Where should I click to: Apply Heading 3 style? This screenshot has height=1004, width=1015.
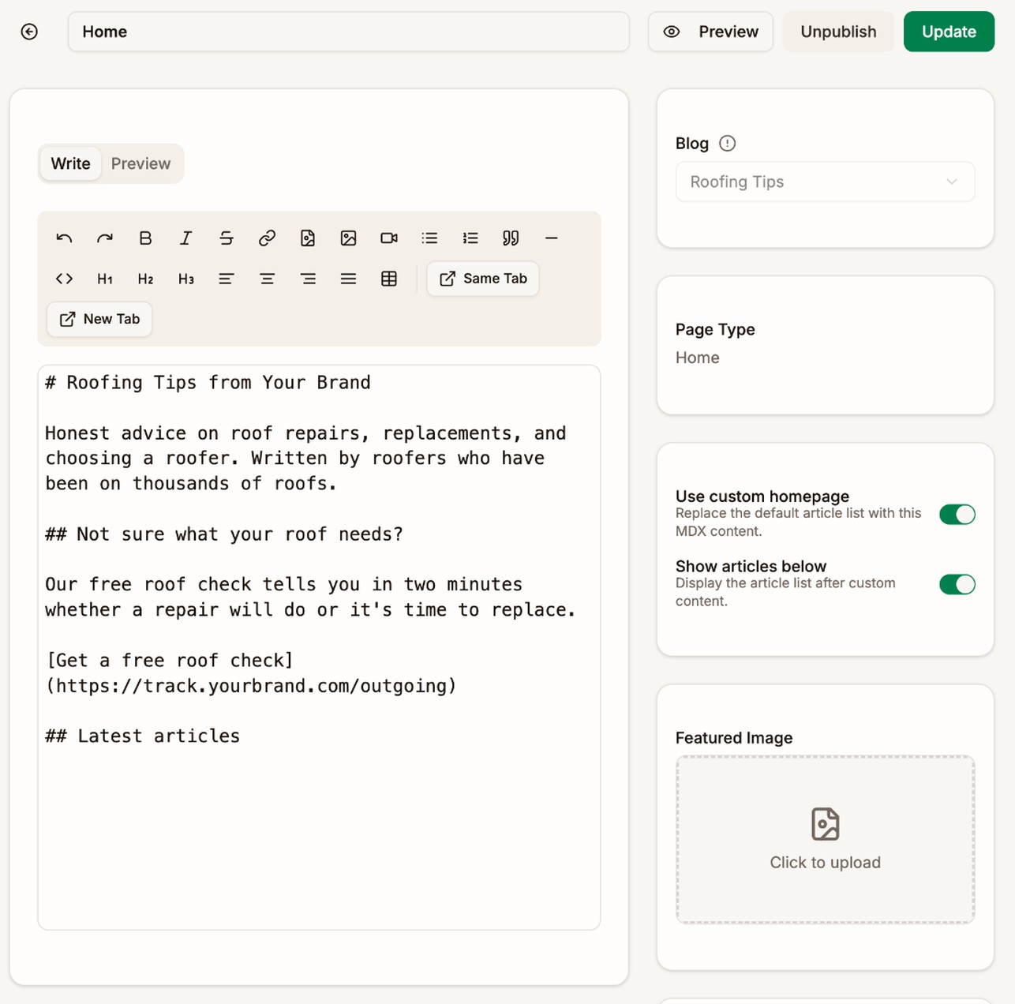(186, 279)
